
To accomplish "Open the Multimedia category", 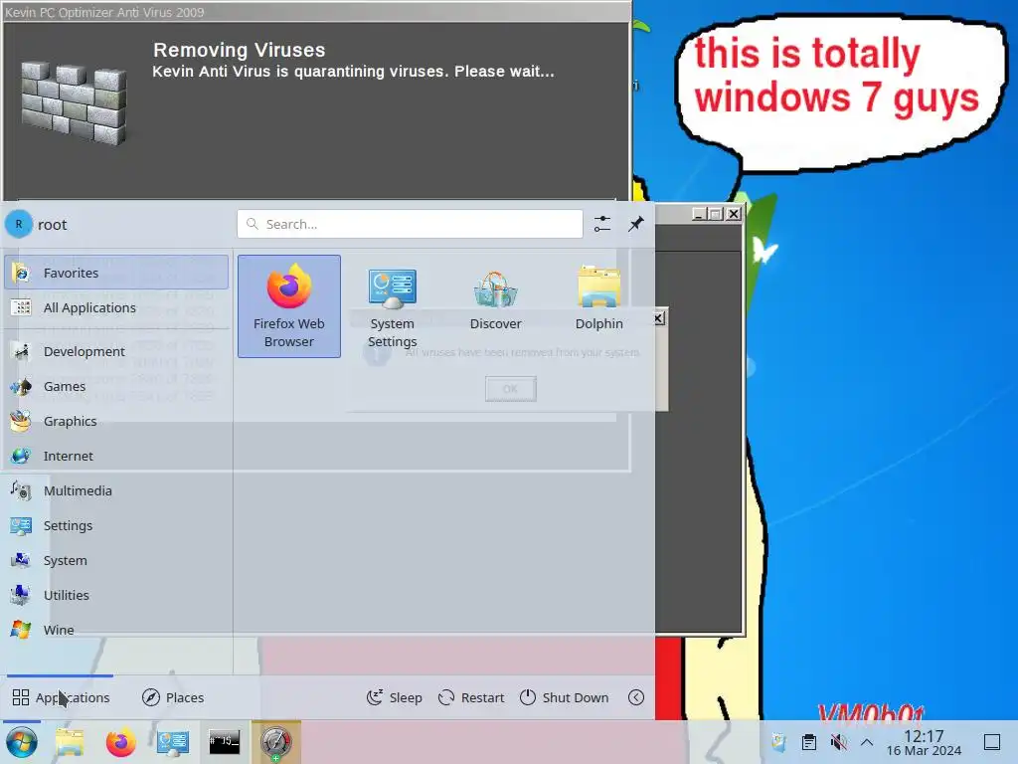I will click(x=116, y=490).
